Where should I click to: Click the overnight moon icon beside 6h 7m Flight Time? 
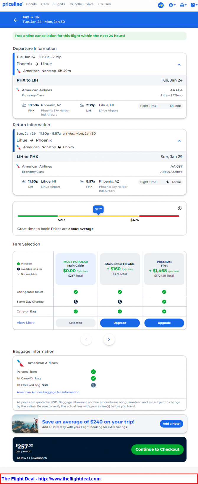(x=168, y=182)
